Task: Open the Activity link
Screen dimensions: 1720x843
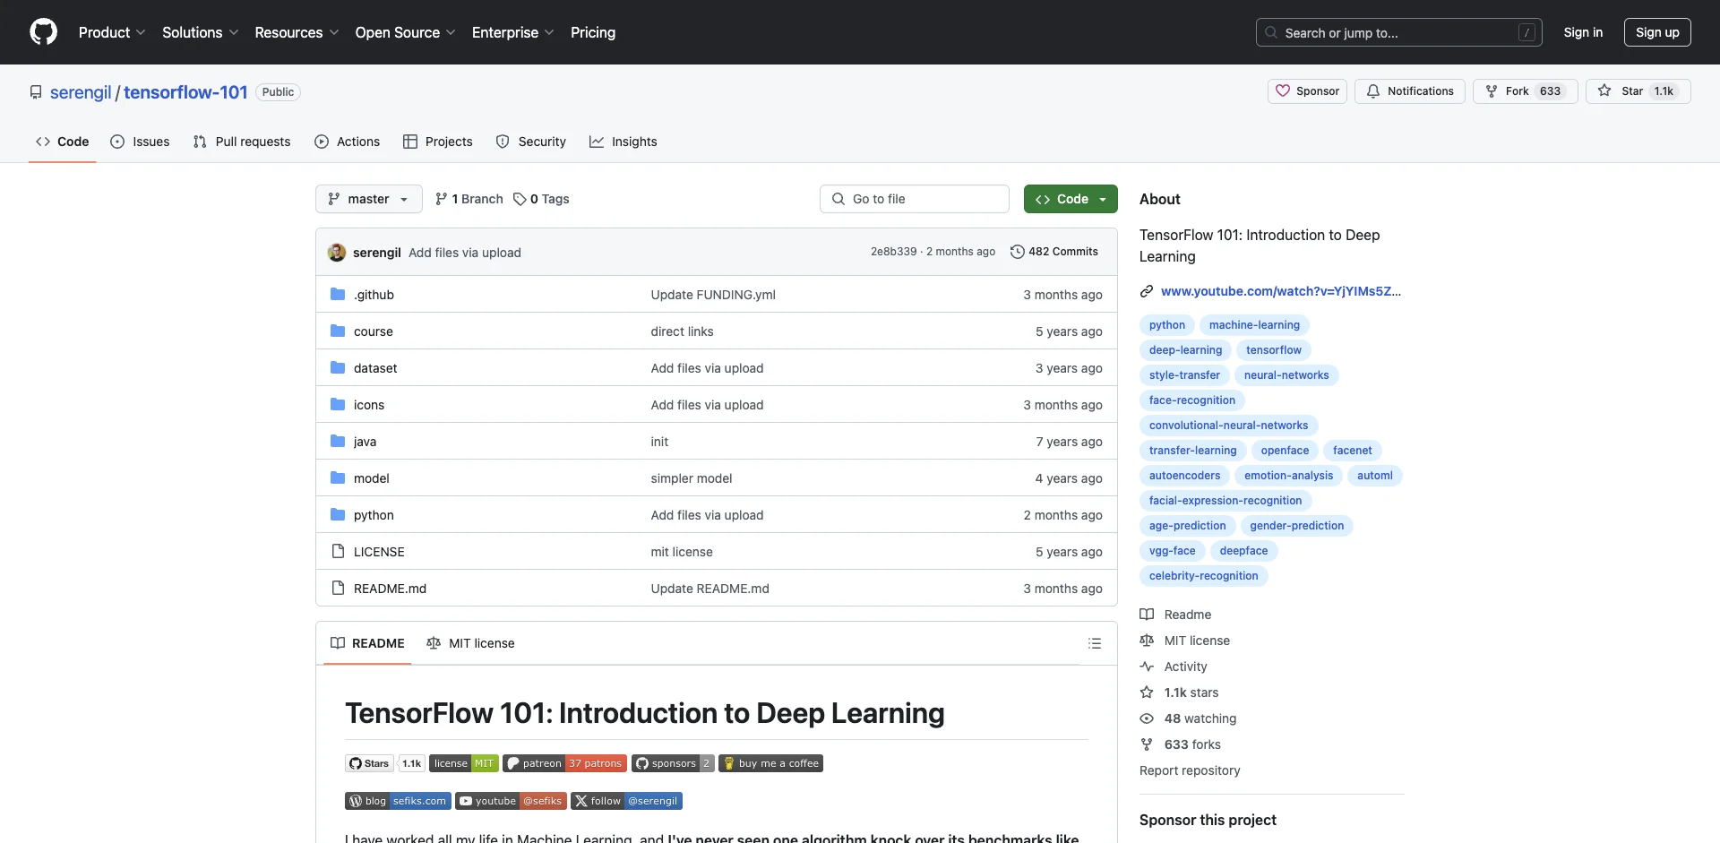Action: coord(1174,667)
